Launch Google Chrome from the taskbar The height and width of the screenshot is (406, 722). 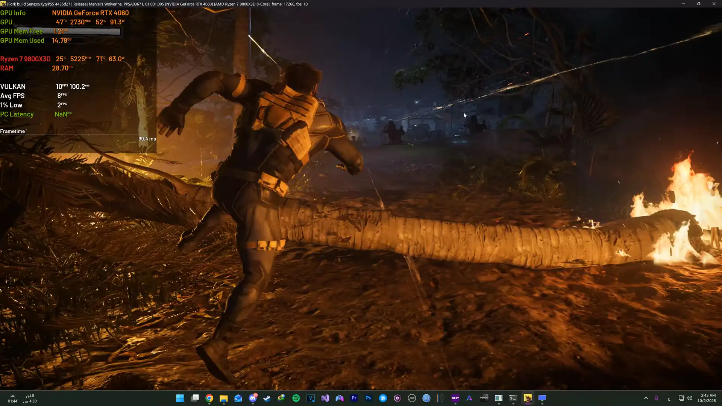209,398
